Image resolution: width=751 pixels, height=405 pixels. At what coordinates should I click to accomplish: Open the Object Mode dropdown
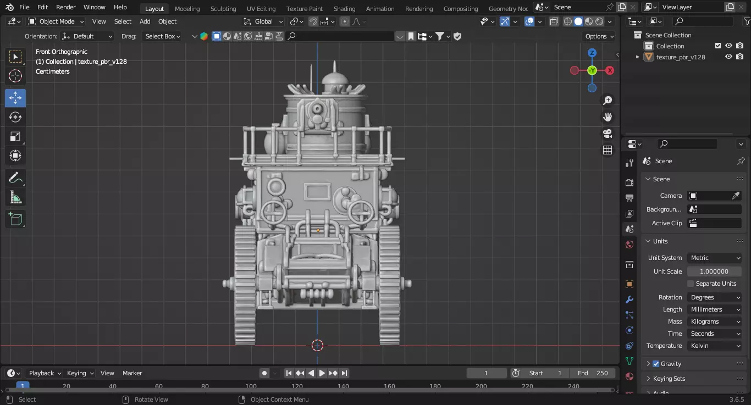(x=56, y=21)
